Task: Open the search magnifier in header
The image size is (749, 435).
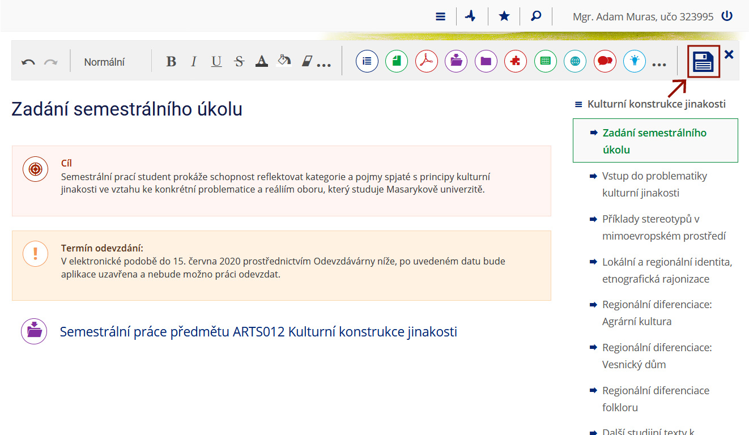Action: click(x=536, y=16)
